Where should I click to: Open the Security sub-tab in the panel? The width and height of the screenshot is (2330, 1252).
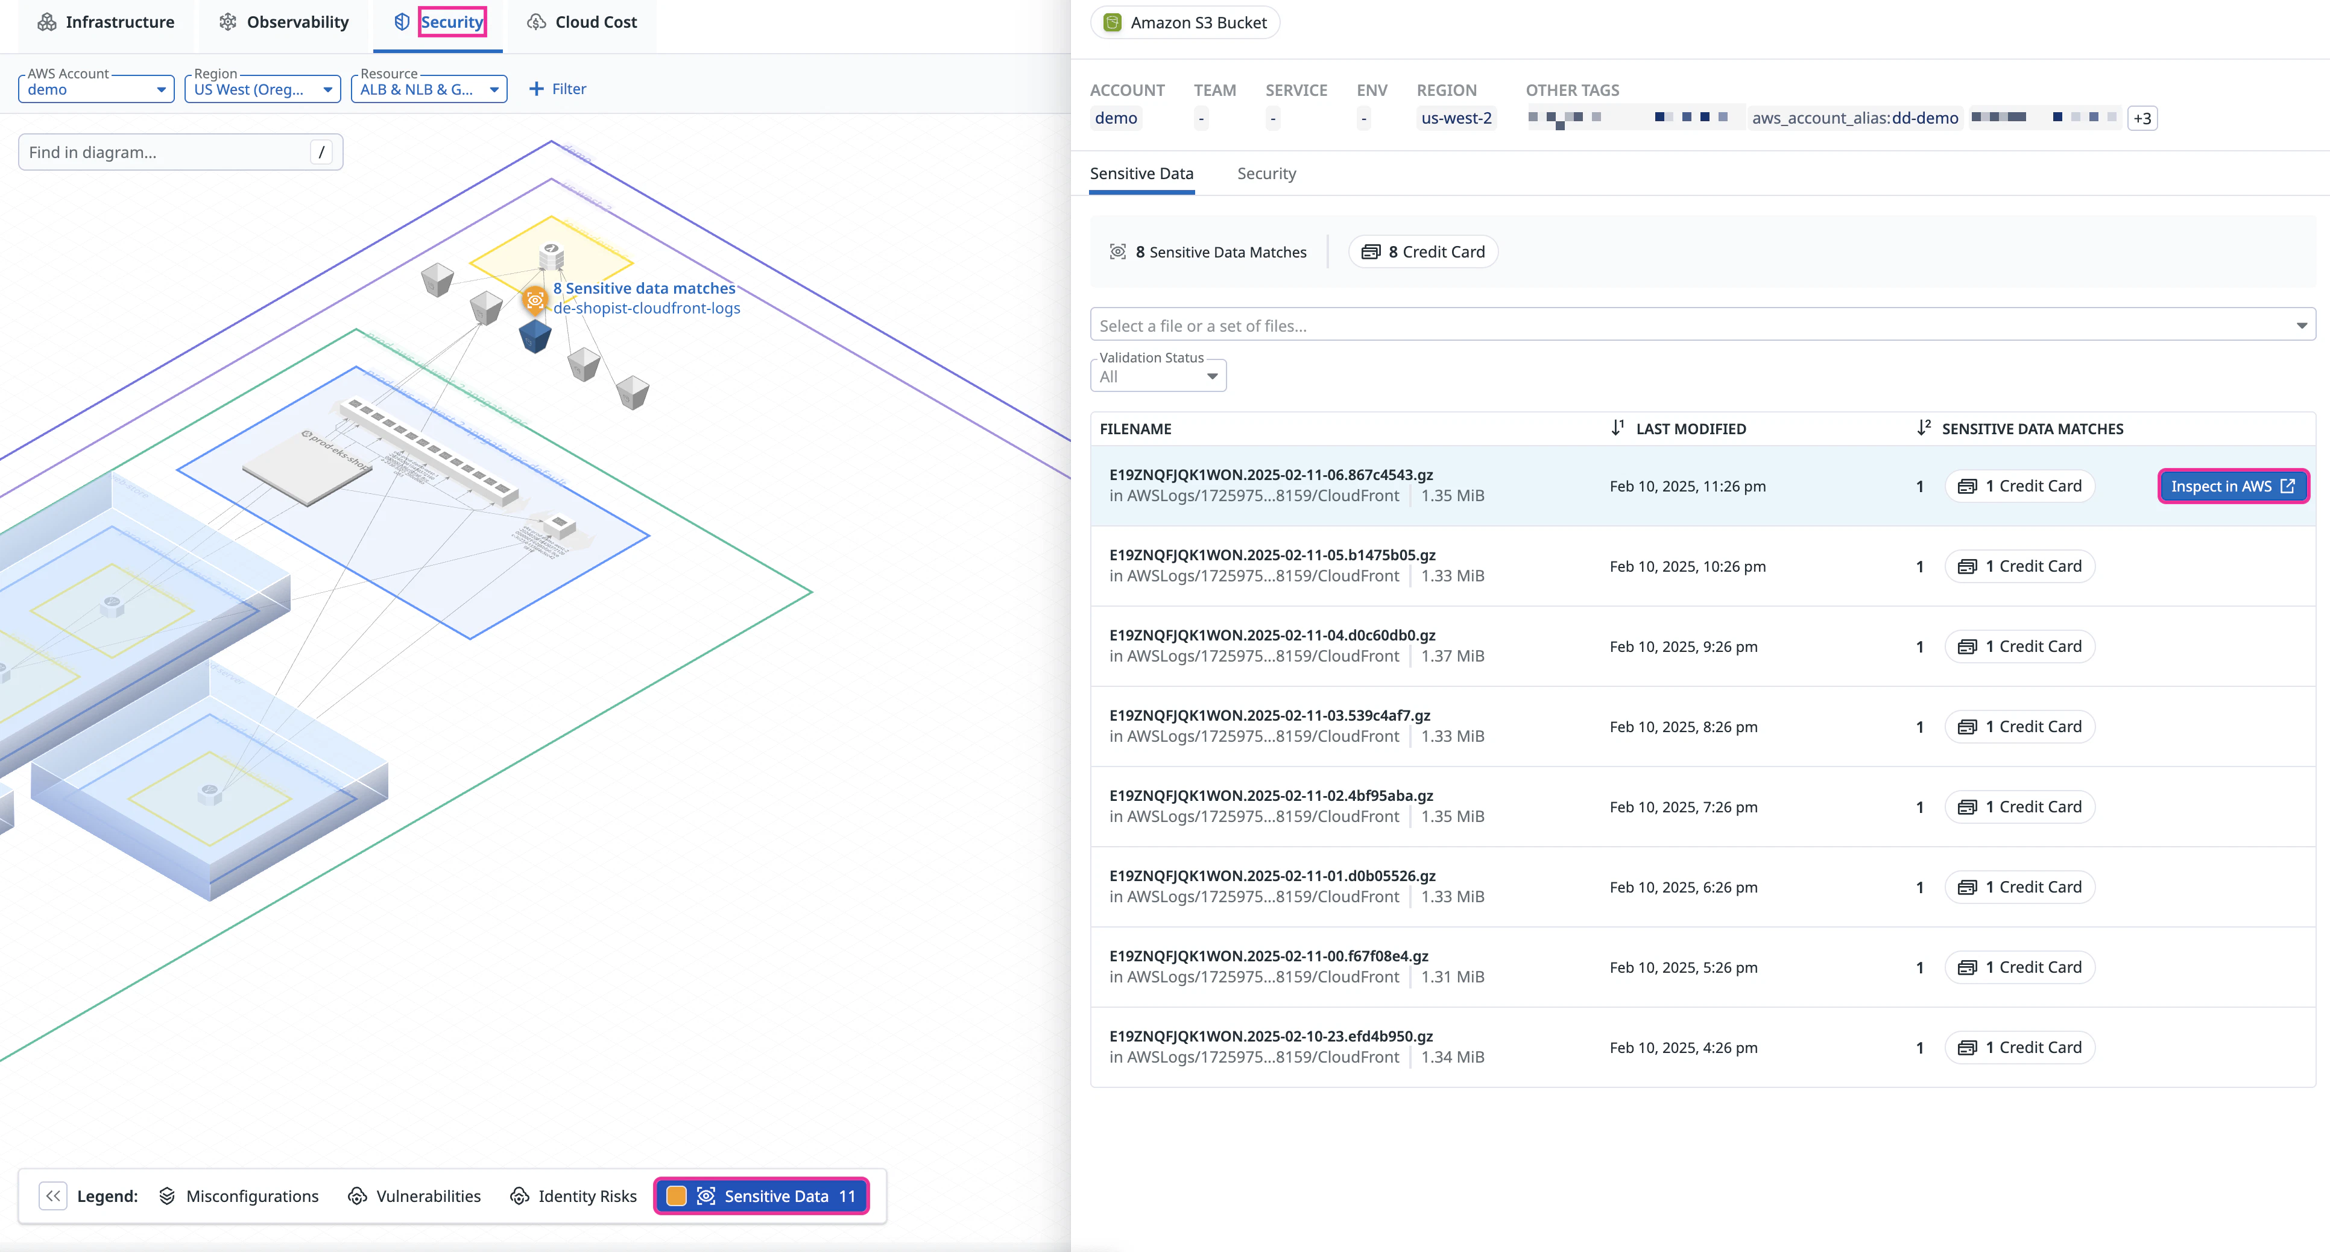(1266, 174)
